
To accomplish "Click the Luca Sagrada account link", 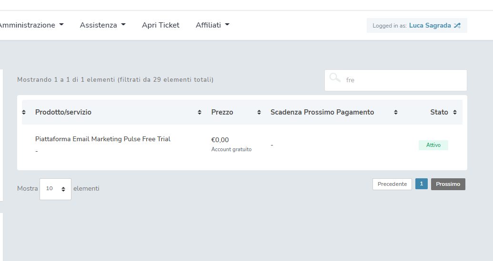I will 430,25.
